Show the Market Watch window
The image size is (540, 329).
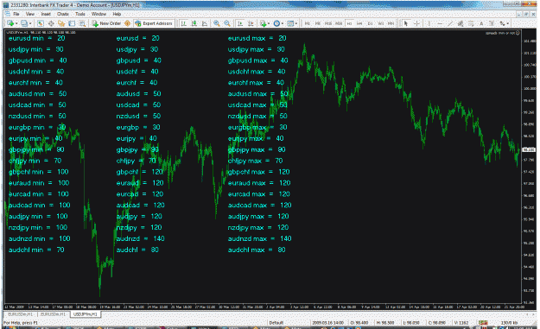[41, 23]
